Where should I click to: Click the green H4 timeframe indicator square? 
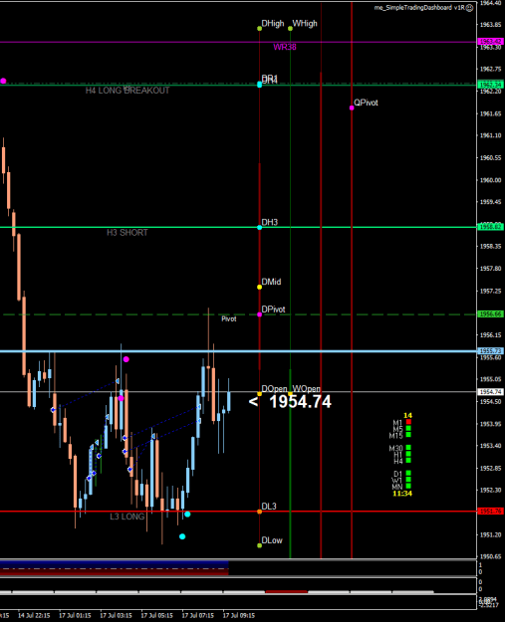tap(408, 461)
